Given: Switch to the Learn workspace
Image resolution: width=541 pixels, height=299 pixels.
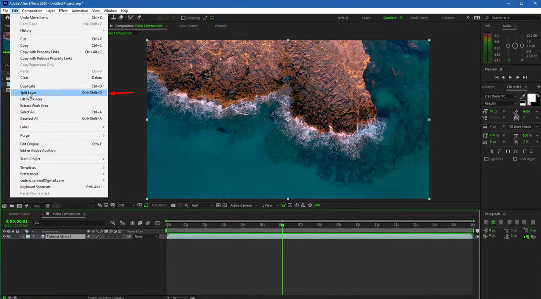Looking at the screenshot, I should (366, 18).
